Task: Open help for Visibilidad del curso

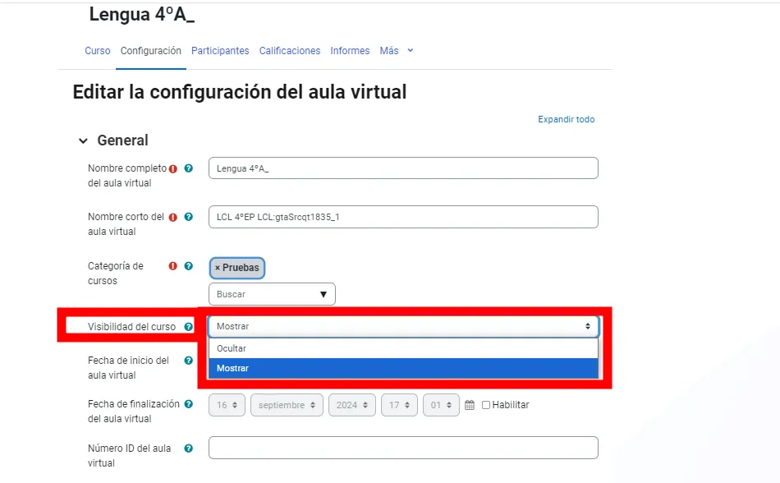Action: pos(187,326)
